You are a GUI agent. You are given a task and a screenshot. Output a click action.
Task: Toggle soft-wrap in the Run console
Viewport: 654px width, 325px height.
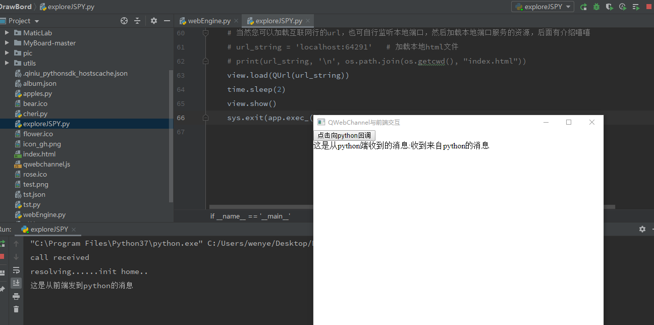pyautogui.click(x=16, y=271)
